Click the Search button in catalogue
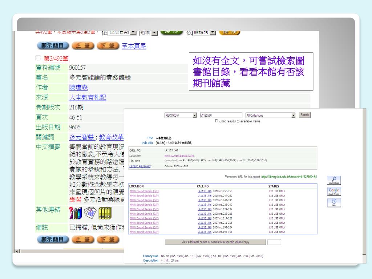 point(304,115)
